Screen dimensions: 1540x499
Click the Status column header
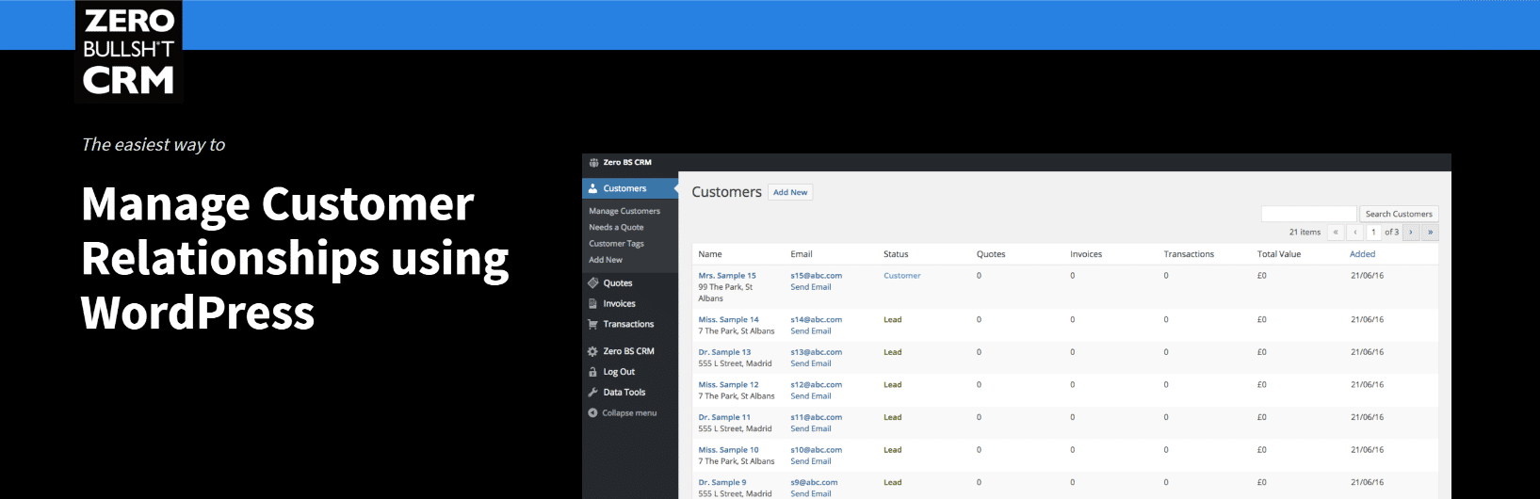[x=896, y=254]
